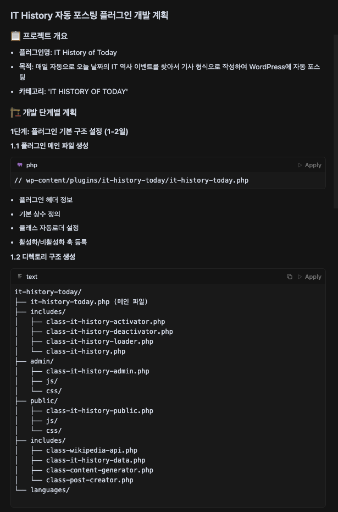
Task: Click class-post-creator.php in the tree
Action: pyautogui.click(x=90, y=480)
